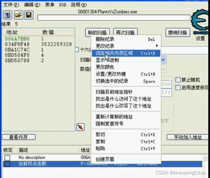Select 找出是什么访问了这个地址
The image size is (210, 178).
coord(126,99)
